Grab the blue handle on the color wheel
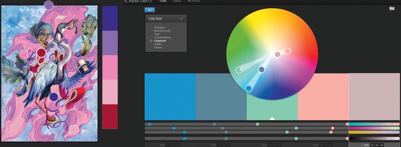 [x=248, y=88]
